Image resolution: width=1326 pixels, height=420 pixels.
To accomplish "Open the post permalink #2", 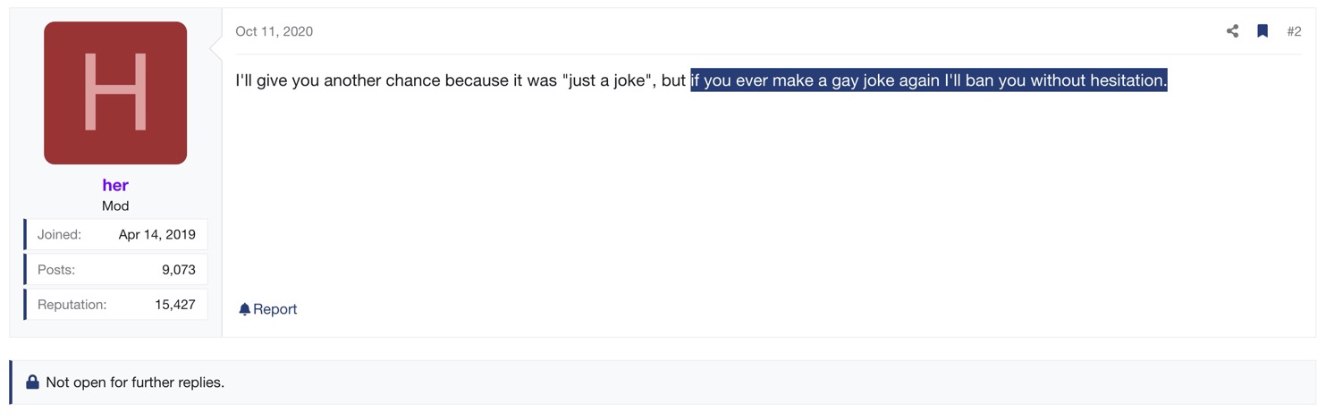I will point(1294,31).
